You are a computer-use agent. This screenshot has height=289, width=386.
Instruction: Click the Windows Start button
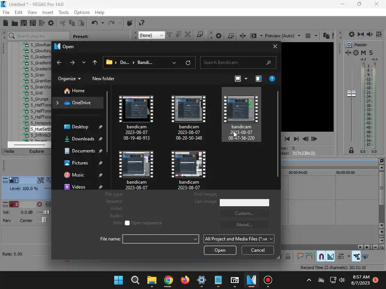[118, 280]
